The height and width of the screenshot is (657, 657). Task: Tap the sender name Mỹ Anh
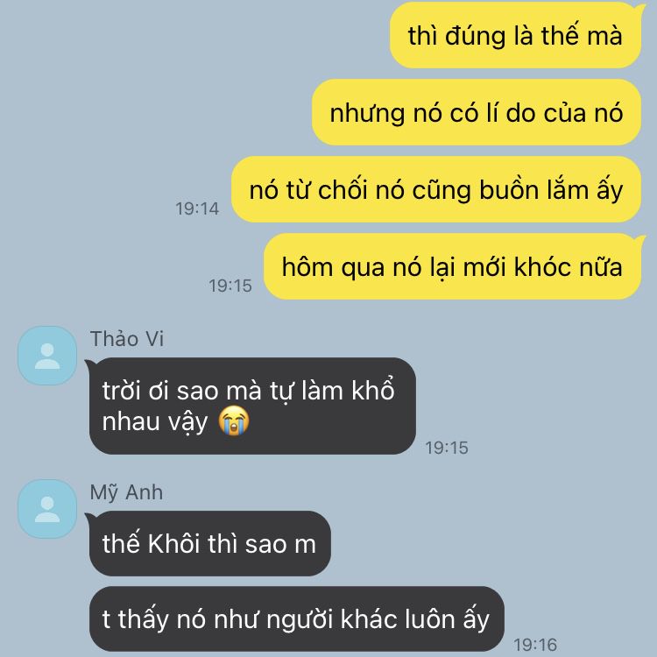pos(126,492)
